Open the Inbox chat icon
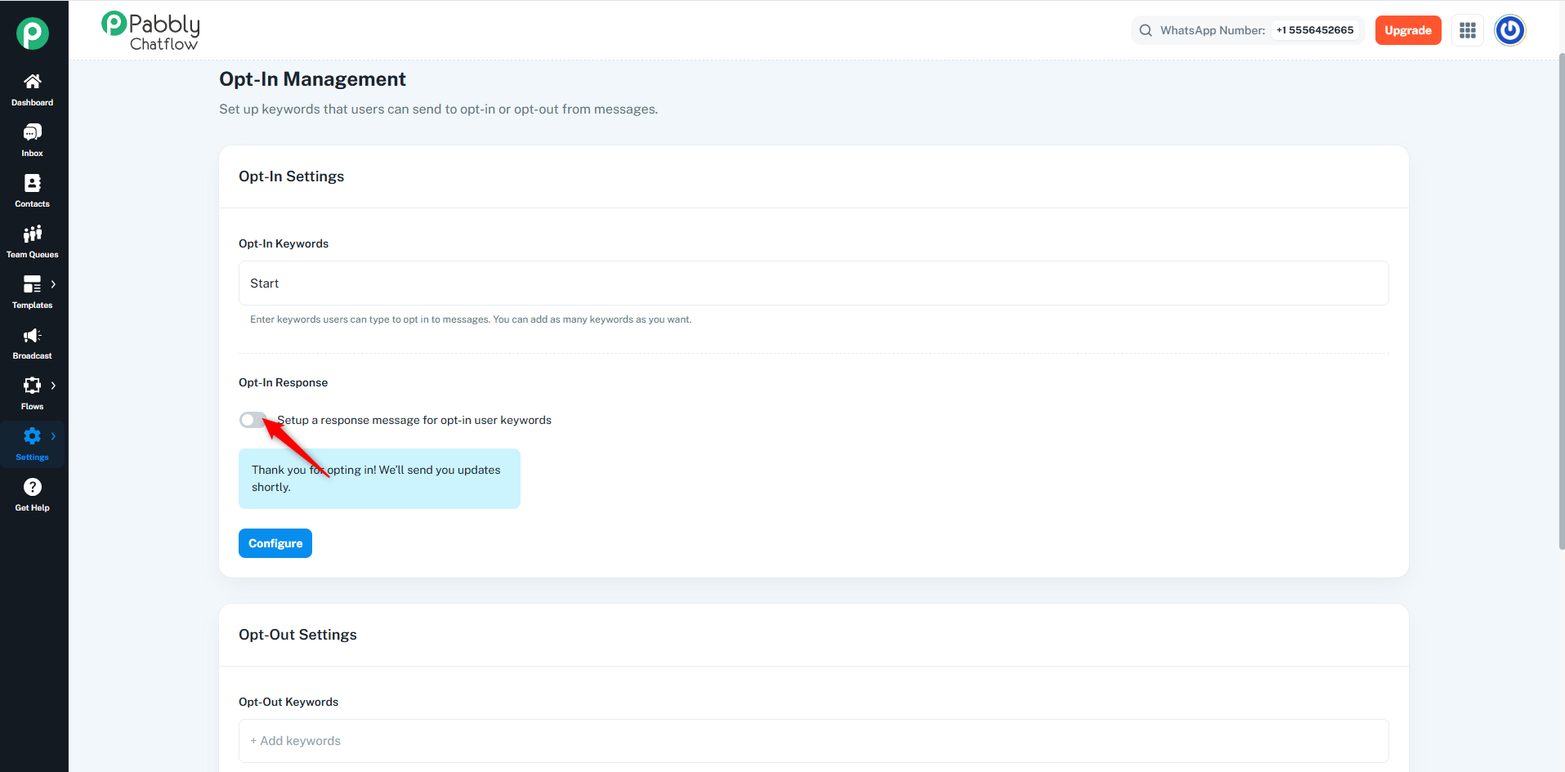The height and width of the screenshot is (772, 1565). tap(32, 132)
